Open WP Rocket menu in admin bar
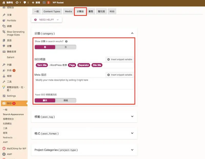205x159 pixels. point(58,3)
